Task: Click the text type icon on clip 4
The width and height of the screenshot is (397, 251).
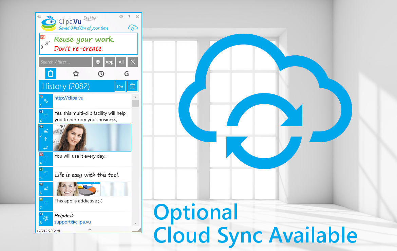Action: 46,159
